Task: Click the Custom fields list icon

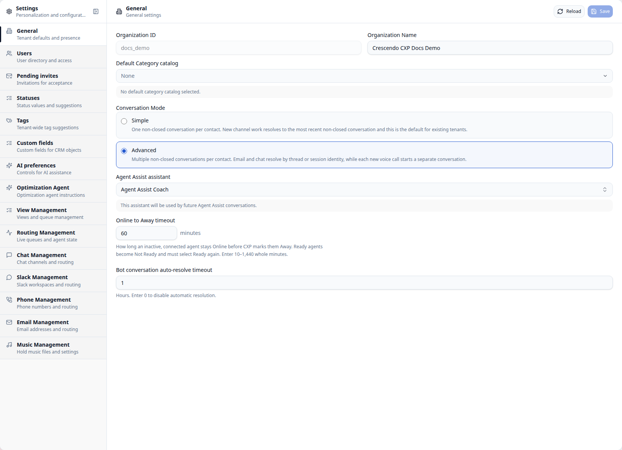Action: pos(9,143)
